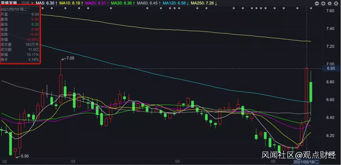Click the 涨跌 +0.63 row
Viewport: 341px width, 165px height.
pos(20,34)
